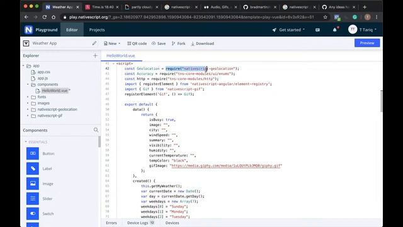Edit the Weather App project name
Screen dimensions: 403x227
pos(94,44)
